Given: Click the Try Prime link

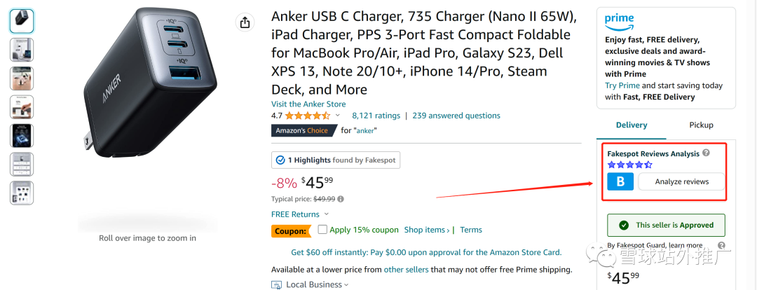Looking at the screenshot, I should tap(622, 85).
